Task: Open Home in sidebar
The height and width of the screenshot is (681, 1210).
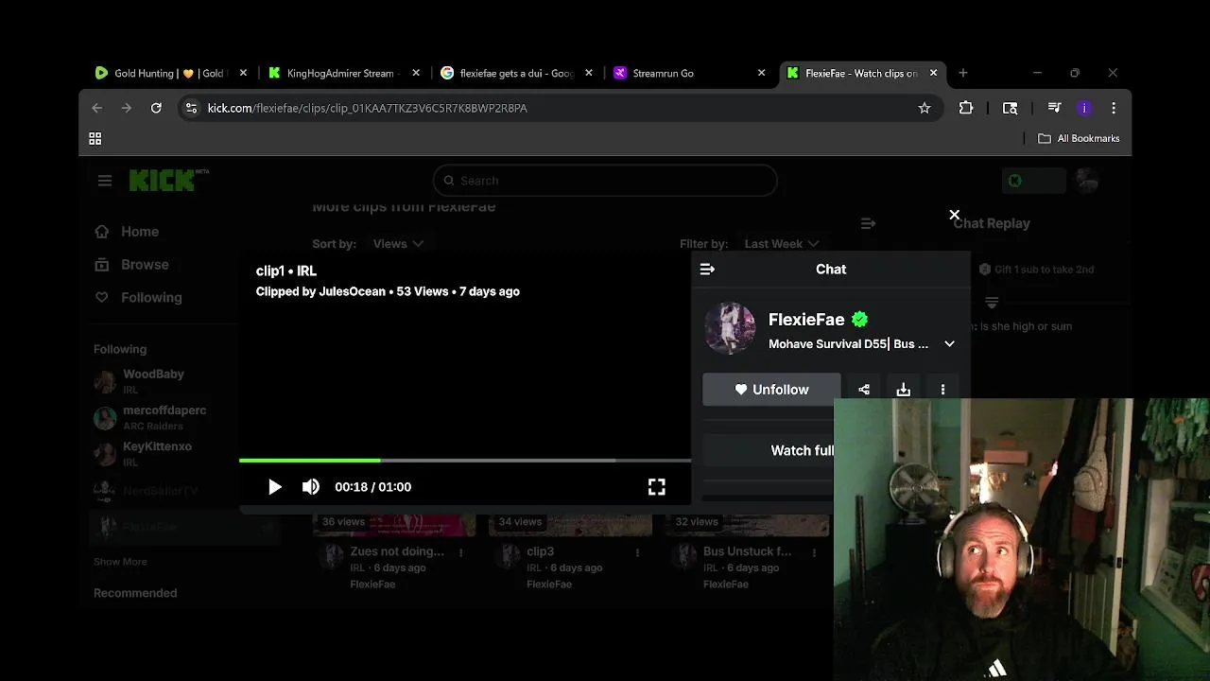Action: 128,232
